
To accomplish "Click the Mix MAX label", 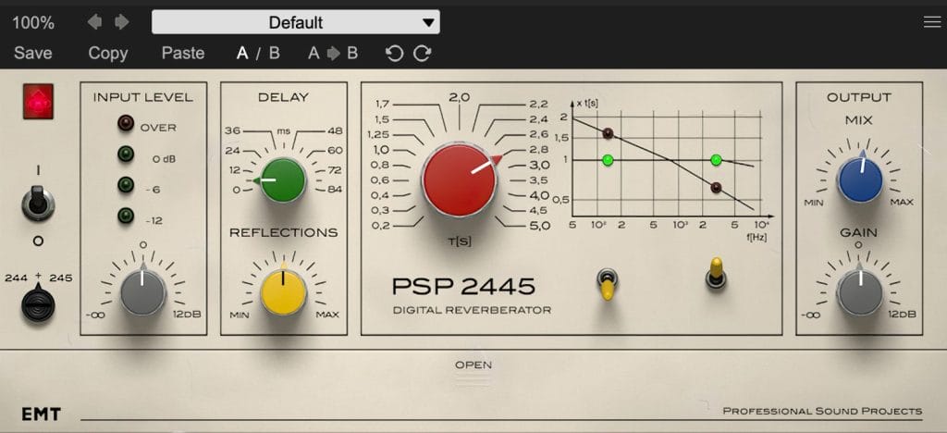I will tap(902, 203).
